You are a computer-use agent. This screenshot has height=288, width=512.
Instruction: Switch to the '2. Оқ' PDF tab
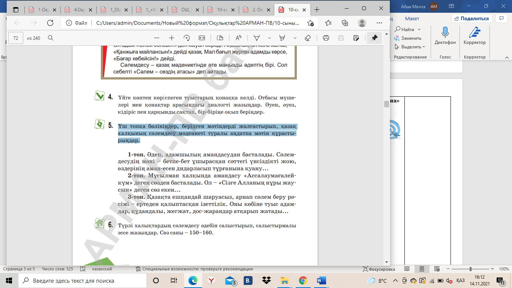tap(256, 9)
